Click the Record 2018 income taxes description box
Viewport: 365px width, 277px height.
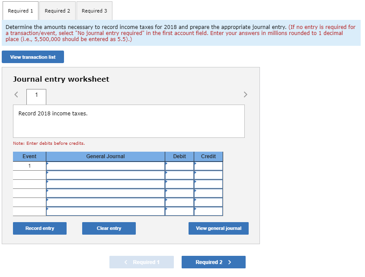(x=128, y=121)
